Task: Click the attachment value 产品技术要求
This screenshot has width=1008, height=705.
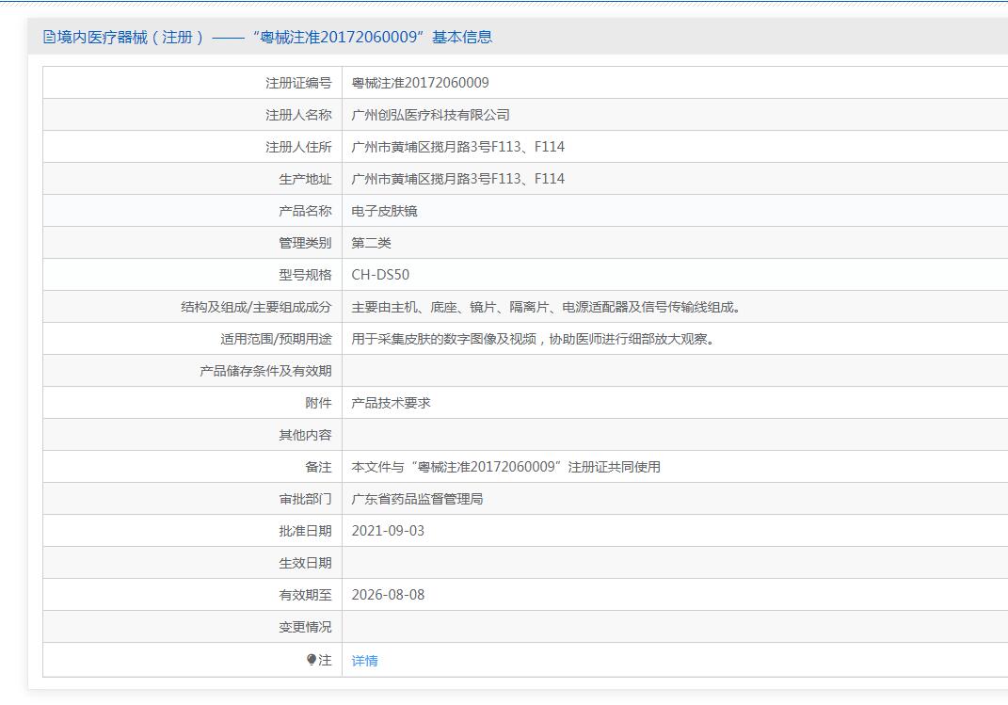Action: tap(391, 403)
